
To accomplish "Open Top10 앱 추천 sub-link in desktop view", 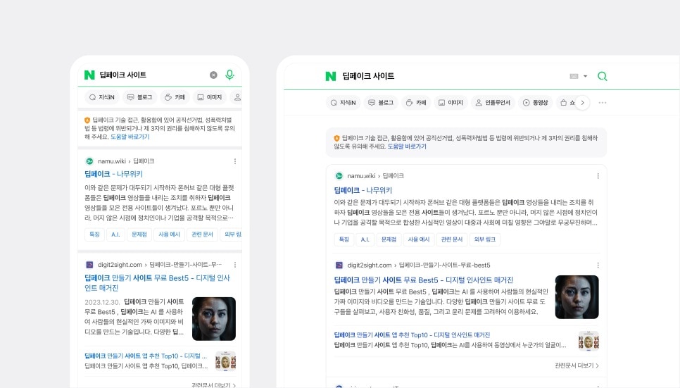I will (412, 335).
